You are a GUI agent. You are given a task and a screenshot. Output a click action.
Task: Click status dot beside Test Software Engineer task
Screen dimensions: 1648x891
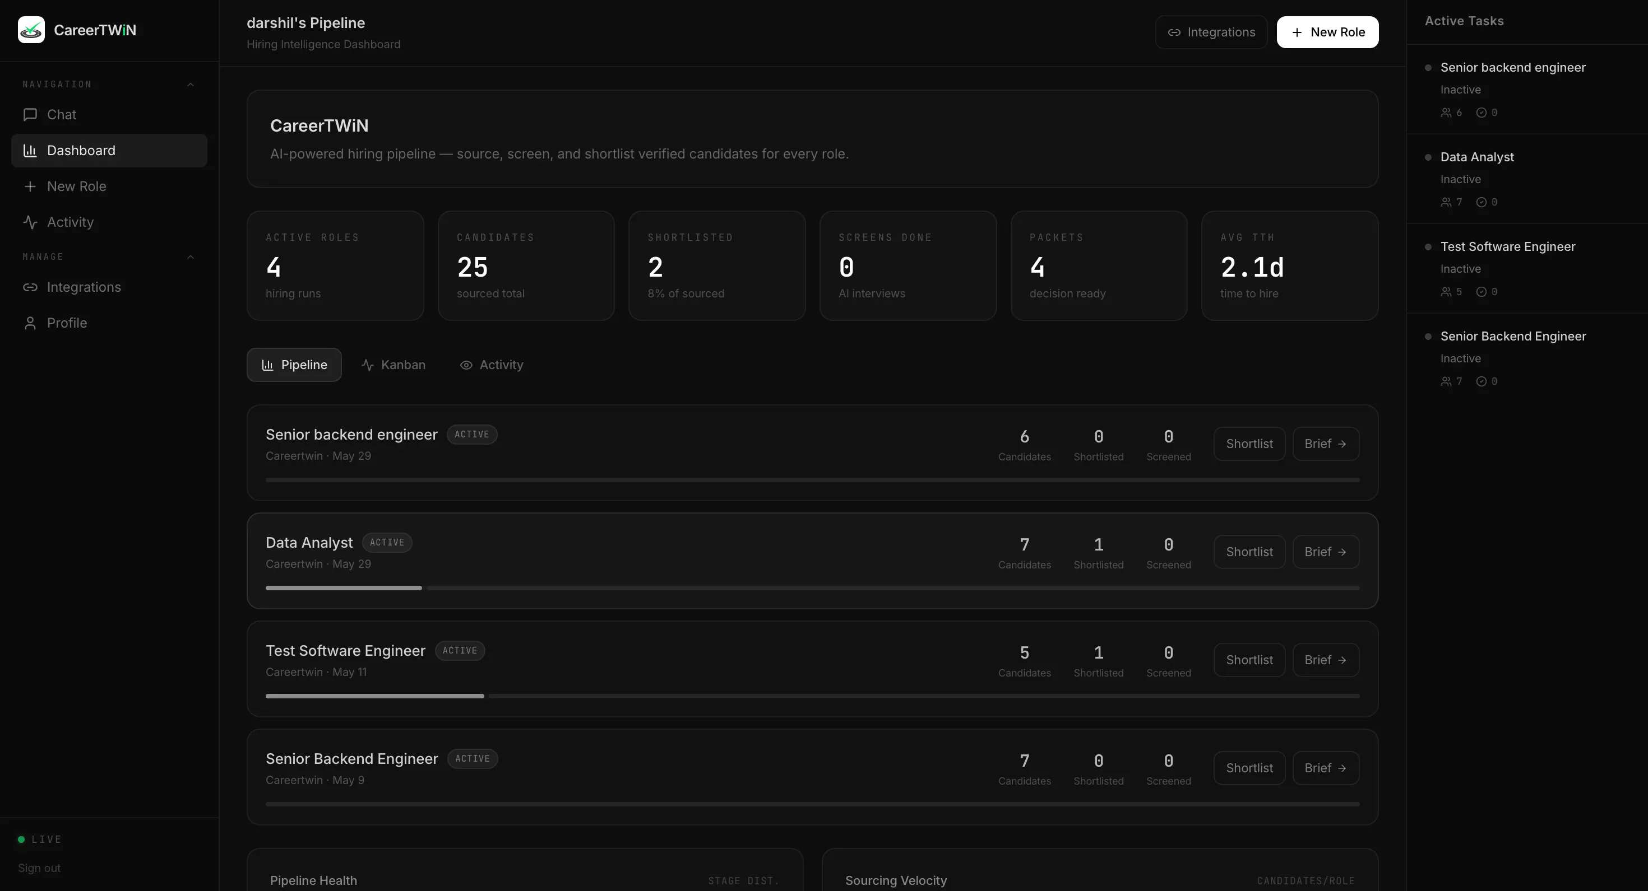[x=1428, y=247]
